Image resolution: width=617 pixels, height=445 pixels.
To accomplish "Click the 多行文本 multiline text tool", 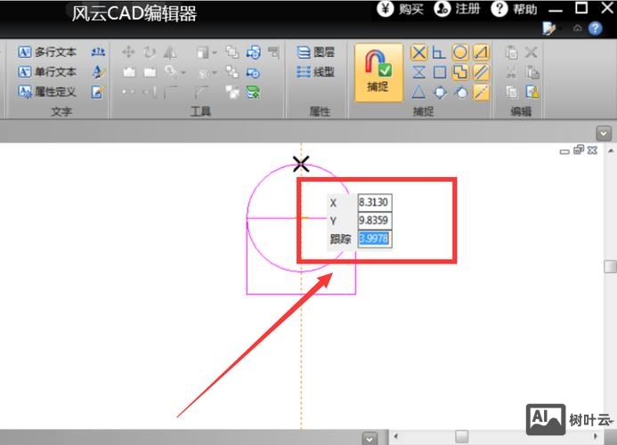I will [47, 52].
